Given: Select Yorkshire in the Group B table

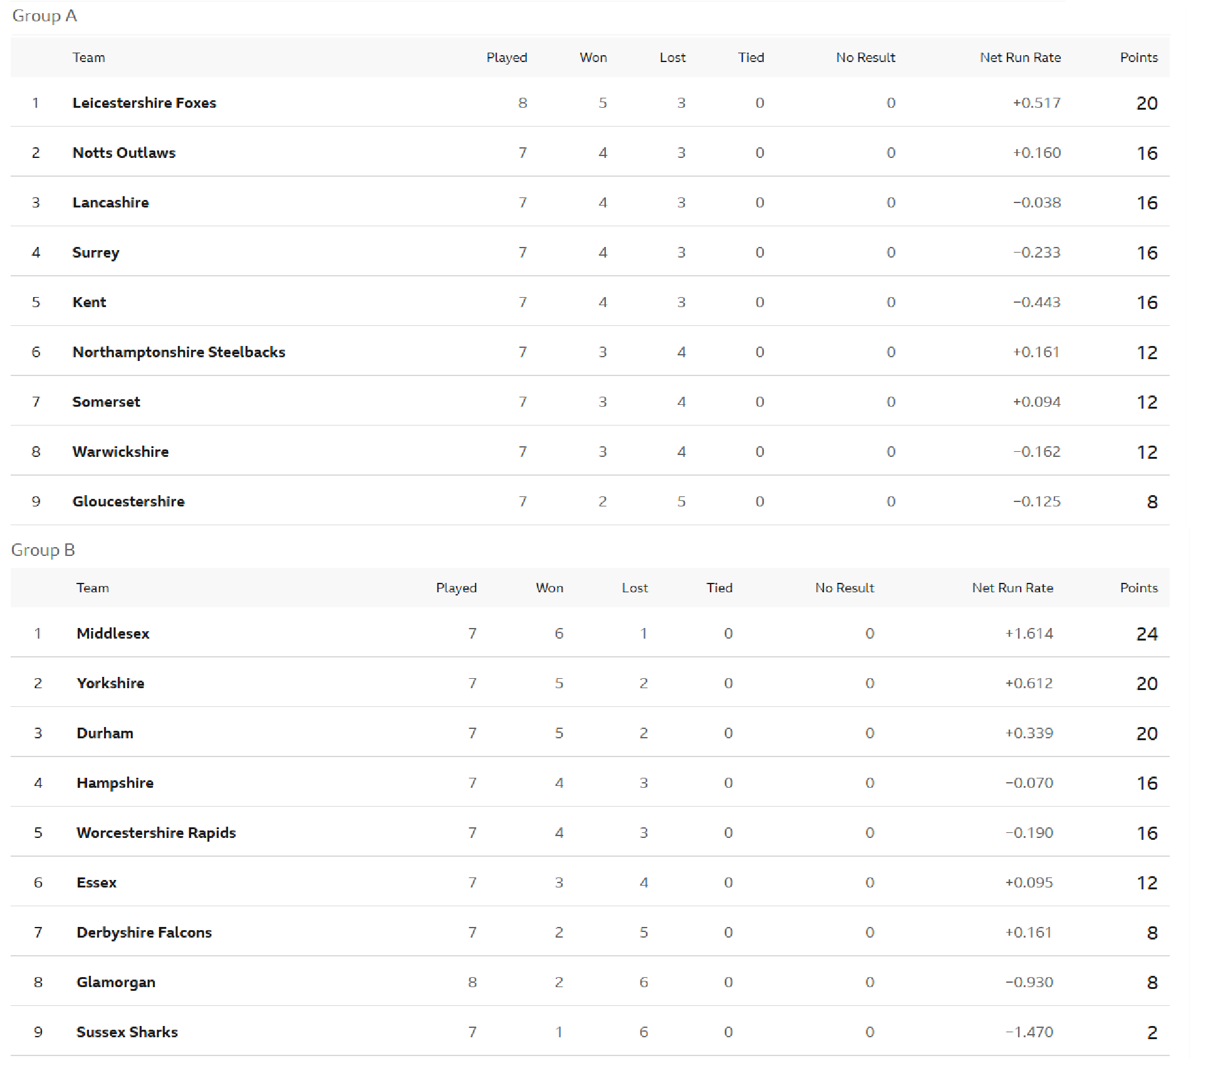Looking at the screenshot, I should 110,683.
